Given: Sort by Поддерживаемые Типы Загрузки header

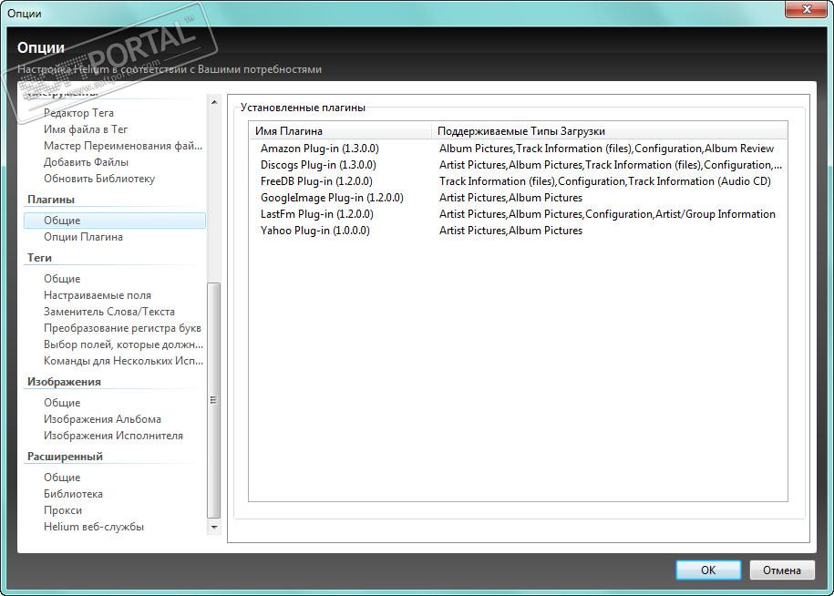Looking at the screenshot, I should (609, 131).
